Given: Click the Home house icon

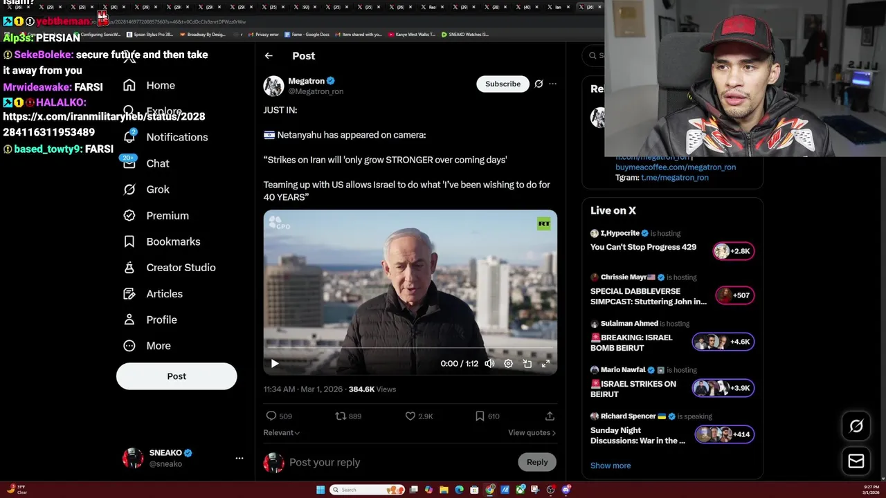Looking at the screenshot, I should click(129, 85).
